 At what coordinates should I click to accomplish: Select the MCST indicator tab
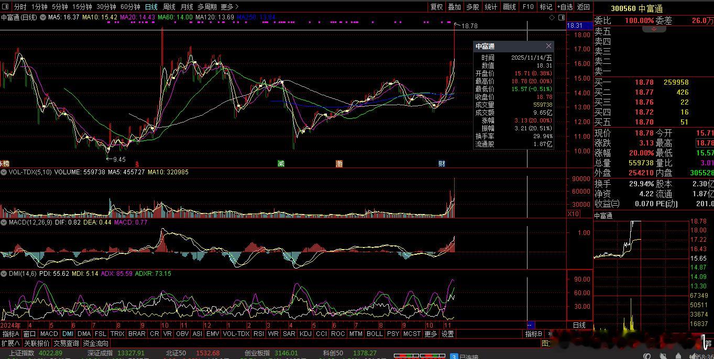(412, 334)
